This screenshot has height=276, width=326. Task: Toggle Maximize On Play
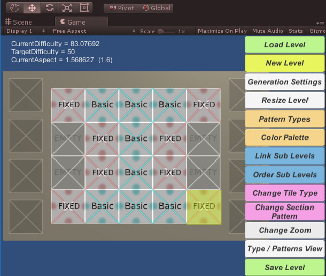[x=222, y=31]
